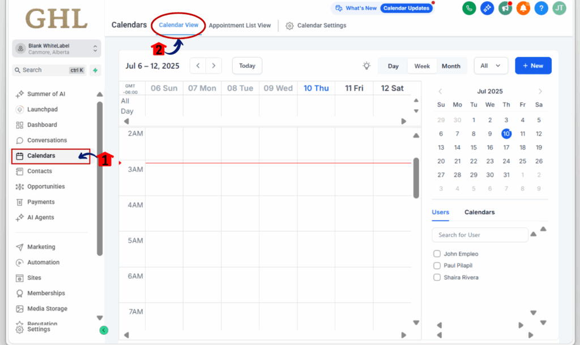Click the 12 Sat column header
580x345 pixels.
(392, 88)
